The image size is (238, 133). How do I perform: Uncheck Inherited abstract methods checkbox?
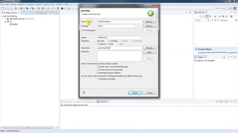[x=98, y=73]
